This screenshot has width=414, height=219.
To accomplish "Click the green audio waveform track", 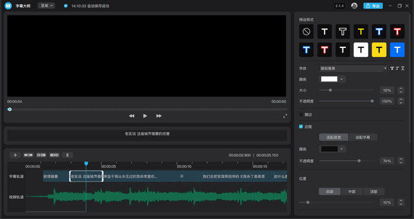I will 156,197.
